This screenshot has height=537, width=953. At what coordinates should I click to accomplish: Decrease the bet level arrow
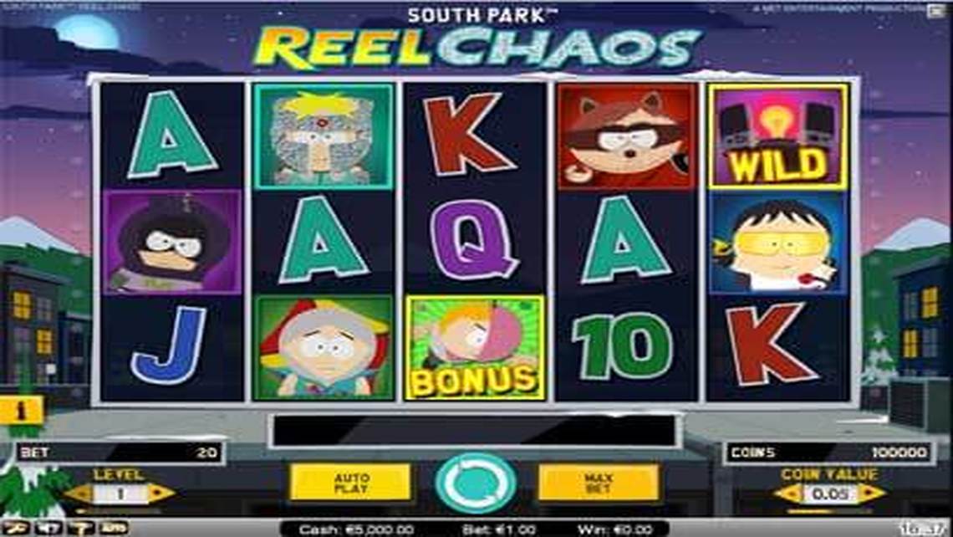point(79,494)
